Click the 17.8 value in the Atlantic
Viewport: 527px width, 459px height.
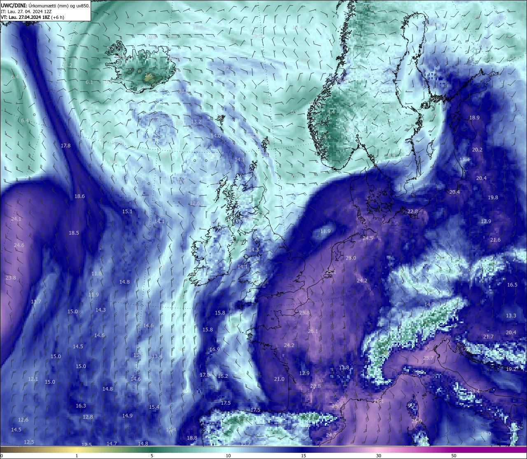click(x=65, y=146)
